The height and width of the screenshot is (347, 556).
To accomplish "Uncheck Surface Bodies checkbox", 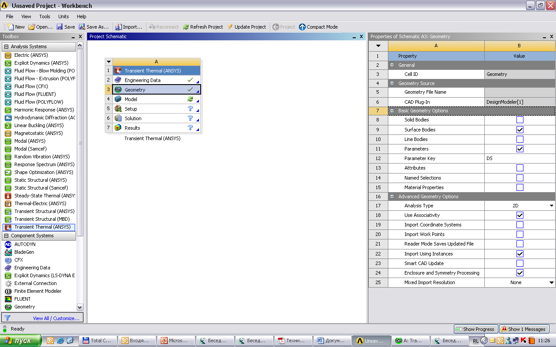I will pyautogui.click(x=520, y=130).
